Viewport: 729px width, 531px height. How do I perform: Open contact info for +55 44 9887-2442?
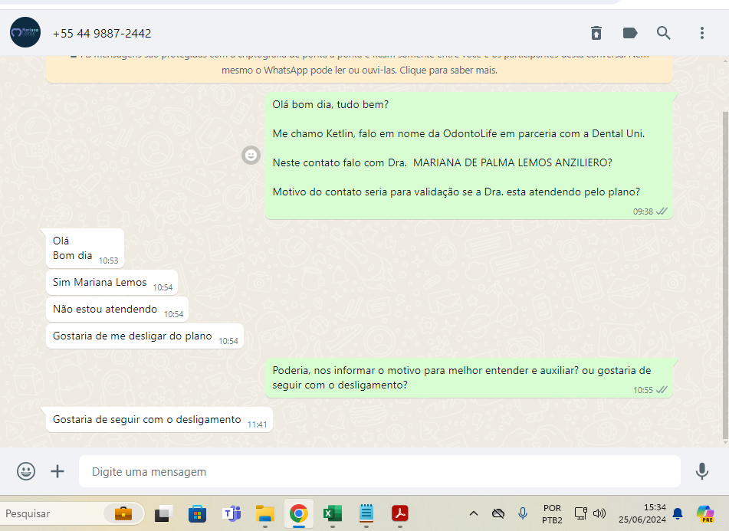coord(102,34)
